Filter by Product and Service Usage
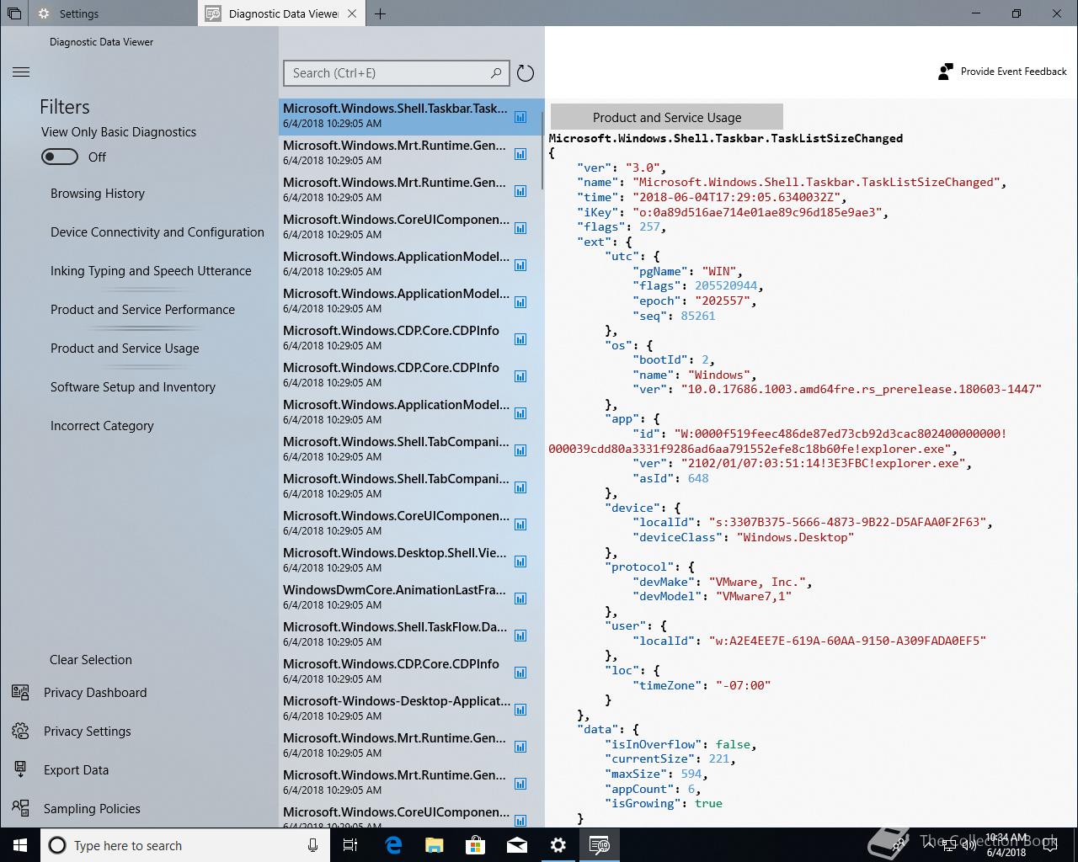Viewport: 1078px width, 862px height. pyautogui.click(x=125, y=349)
